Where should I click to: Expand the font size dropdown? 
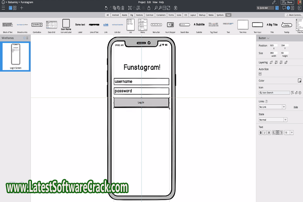[292, 133]
